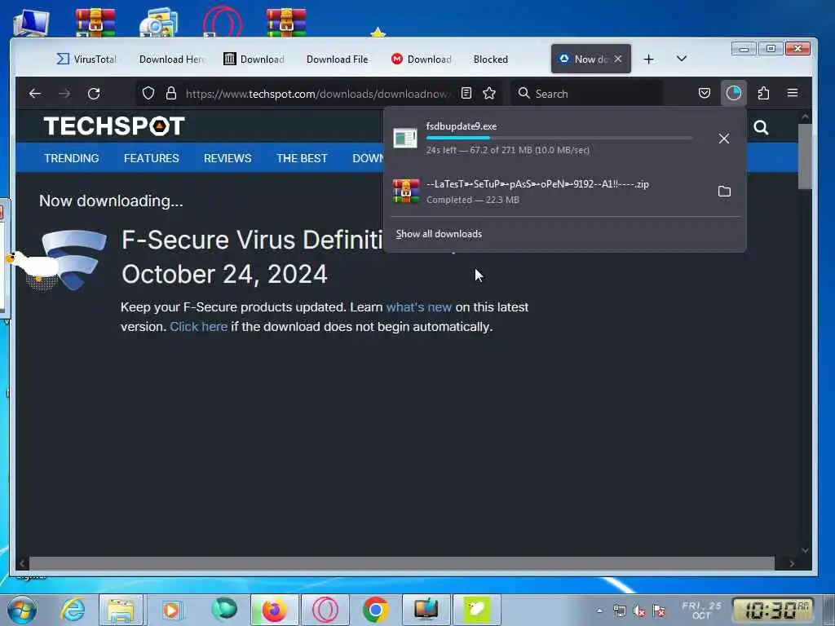Click the TechSpot logo
The image size is (835, 626).
114,126
